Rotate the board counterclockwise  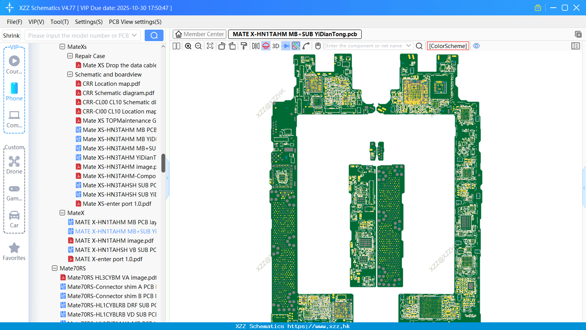coord(222,46)
